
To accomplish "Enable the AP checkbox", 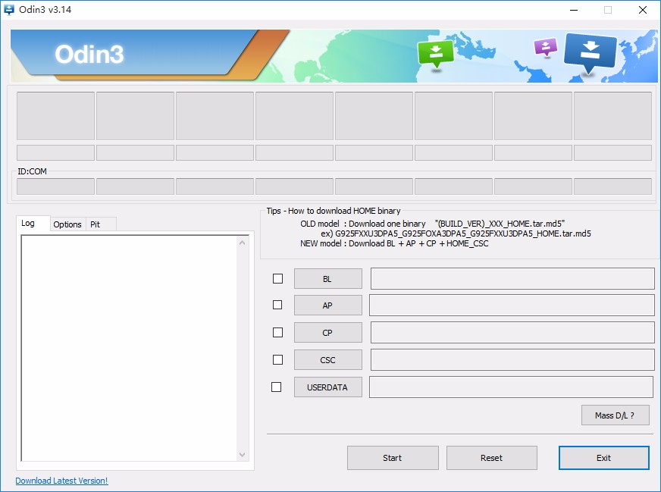I will [277, 305].
